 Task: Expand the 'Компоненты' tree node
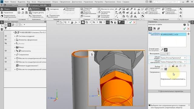15,51
